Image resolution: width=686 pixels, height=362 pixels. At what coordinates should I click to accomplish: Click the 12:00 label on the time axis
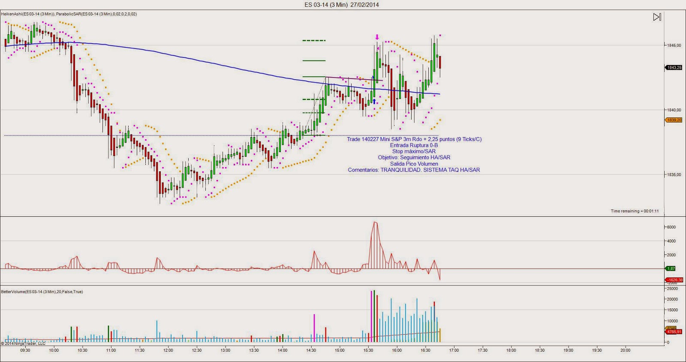[x=168, y=350]
